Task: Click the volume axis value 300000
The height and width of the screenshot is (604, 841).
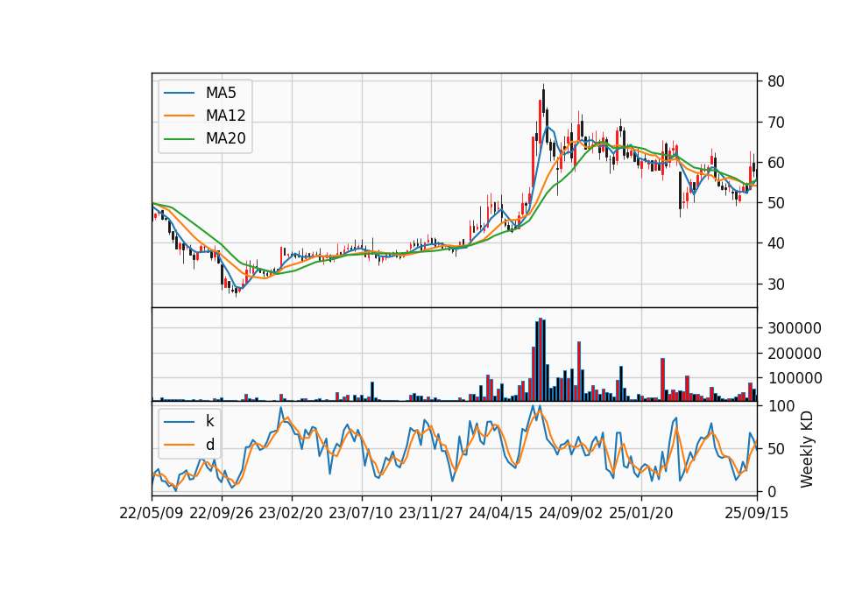Action: coord(795,328)
